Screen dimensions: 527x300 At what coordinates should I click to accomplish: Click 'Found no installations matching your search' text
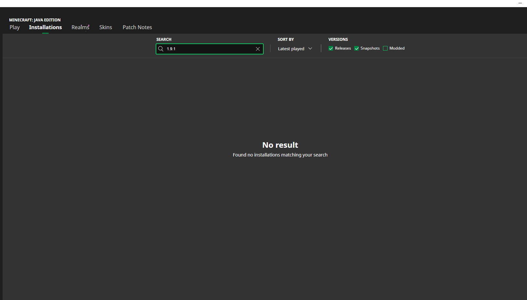coord(280,155)
